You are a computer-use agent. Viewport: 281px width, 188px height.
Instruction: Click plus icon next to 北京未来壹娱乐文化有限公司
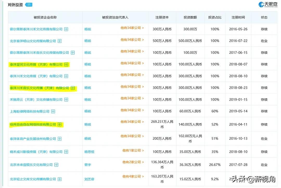click(x=56, y=165)
